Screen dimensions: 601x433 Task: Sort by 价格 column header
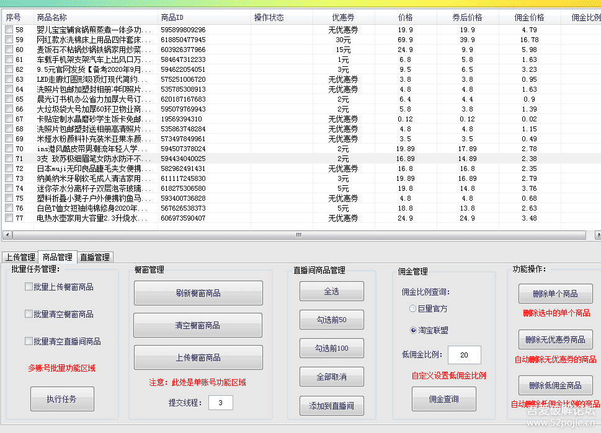(x=406, y=17)
